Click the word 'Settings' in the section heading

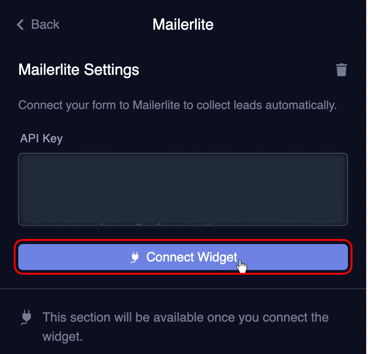click(111, 70)
